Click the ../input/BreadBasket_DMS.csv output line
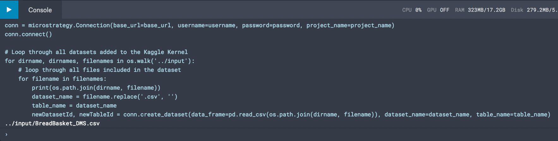The height and width of the screenshot is (141, 558). (52, 123)
